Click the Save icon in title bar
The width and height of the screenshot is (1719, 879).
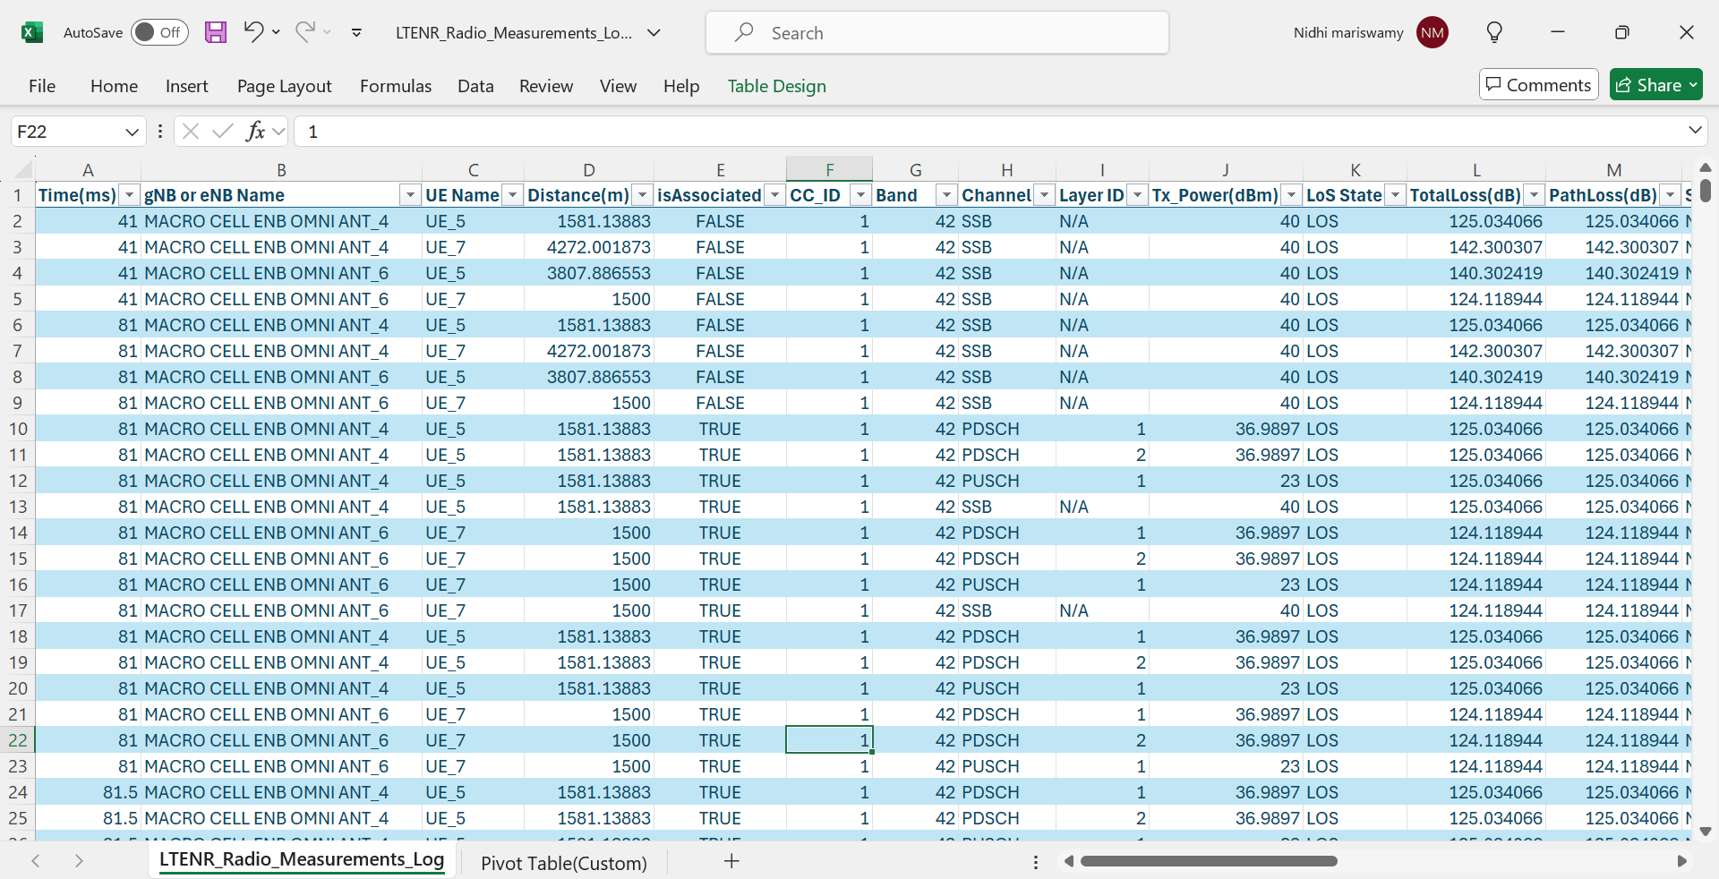[x=216, y=33]
